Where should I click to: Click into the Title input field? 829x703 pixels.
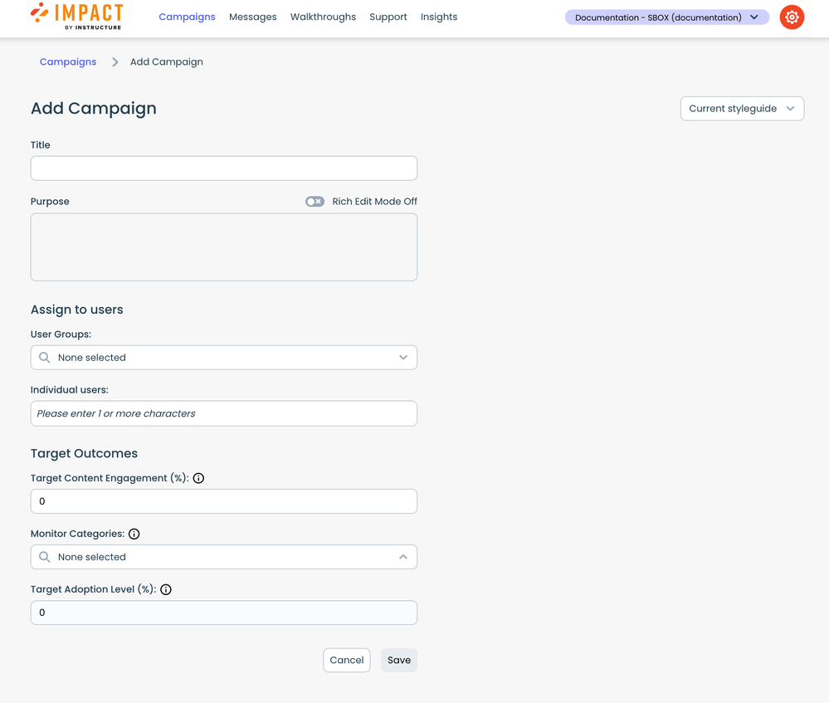(224, 168)
